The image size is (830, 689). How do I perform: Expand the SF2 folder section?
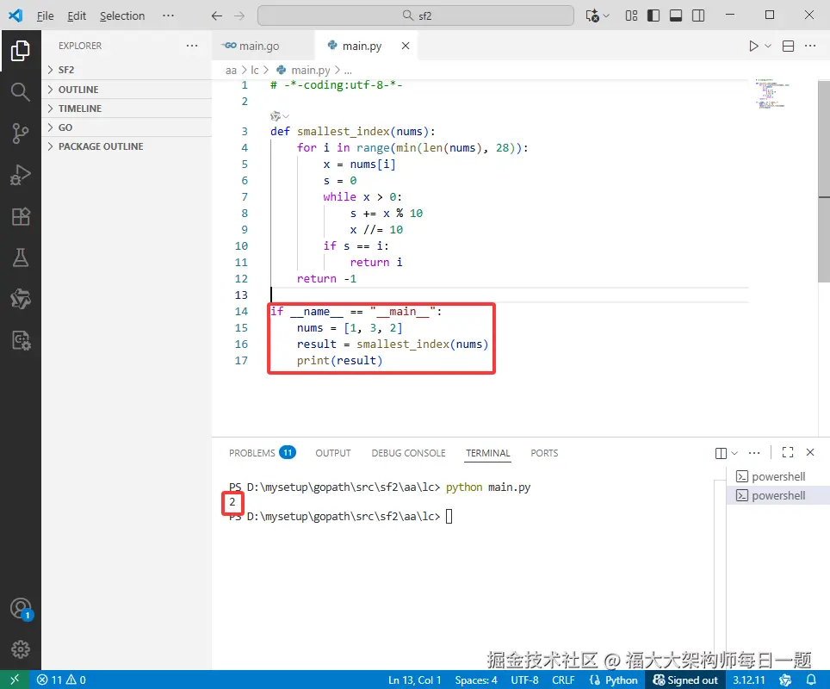tap(127, 70)
